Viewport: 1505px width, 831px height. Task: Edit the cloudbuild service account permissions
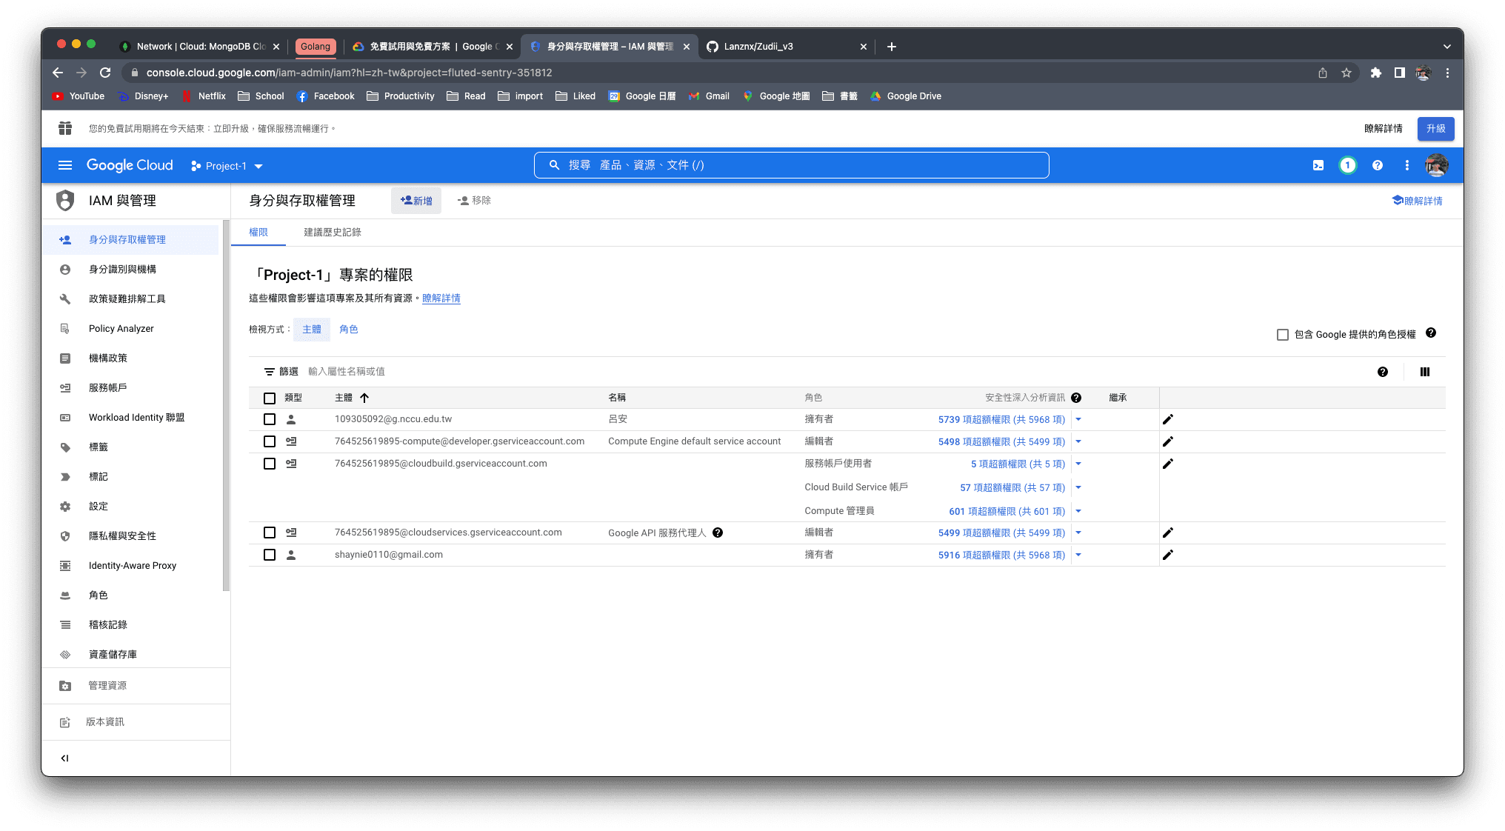(1168, 464)
